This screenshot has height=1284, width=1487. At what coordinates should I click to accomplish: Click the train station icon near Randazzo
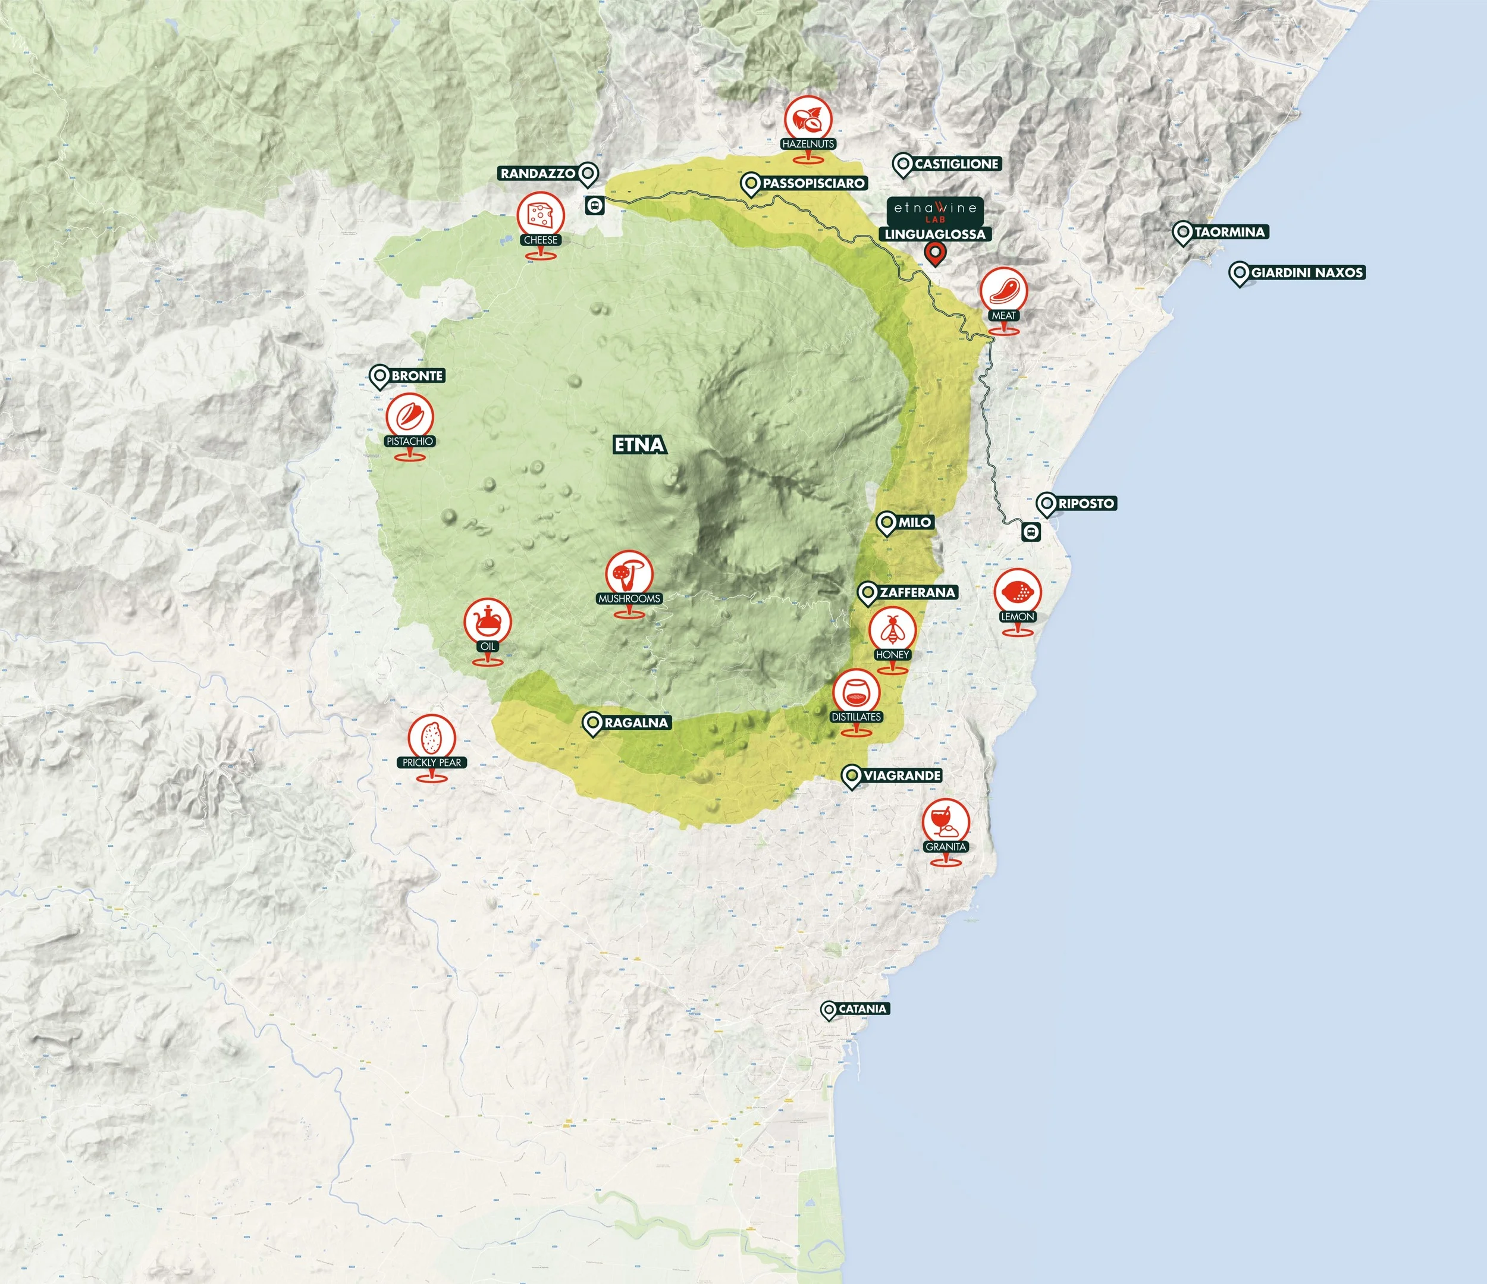coord(595,206)
